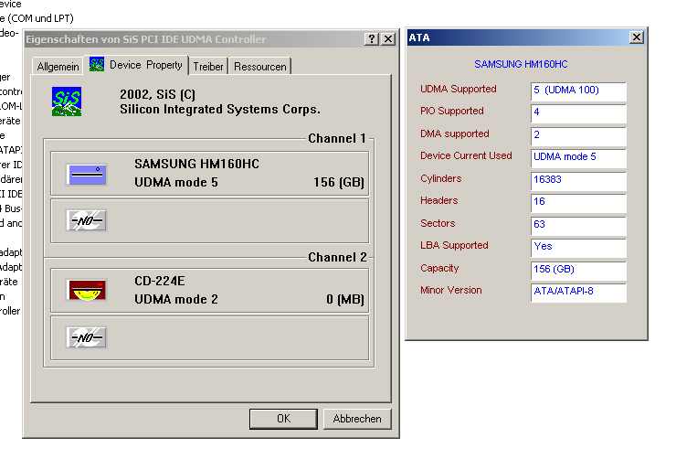Image resolution: width=676 pixels, height=459 pixels.
Task: Click the Minor Version label
Action: (451, 290)
